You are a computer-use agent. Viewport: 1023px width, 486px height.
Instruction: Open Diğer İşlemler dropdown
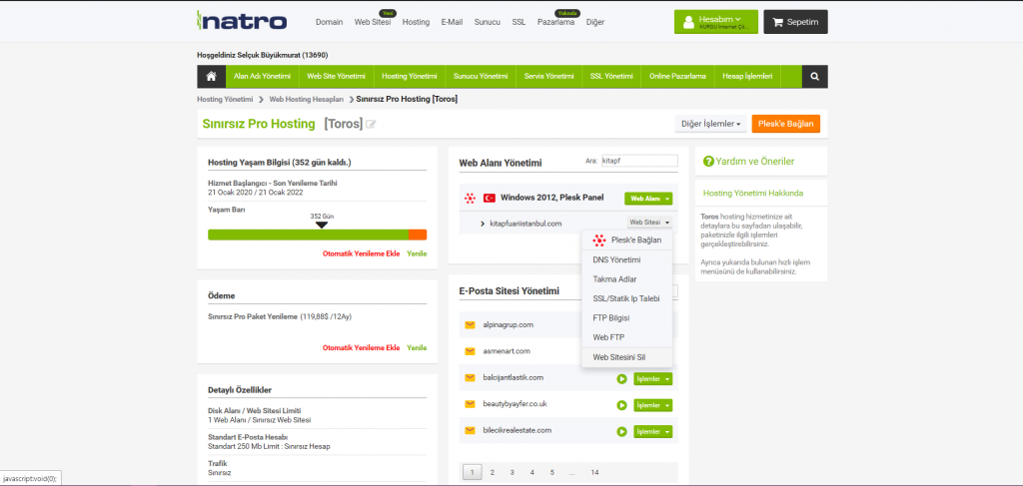tap(710, 124)
